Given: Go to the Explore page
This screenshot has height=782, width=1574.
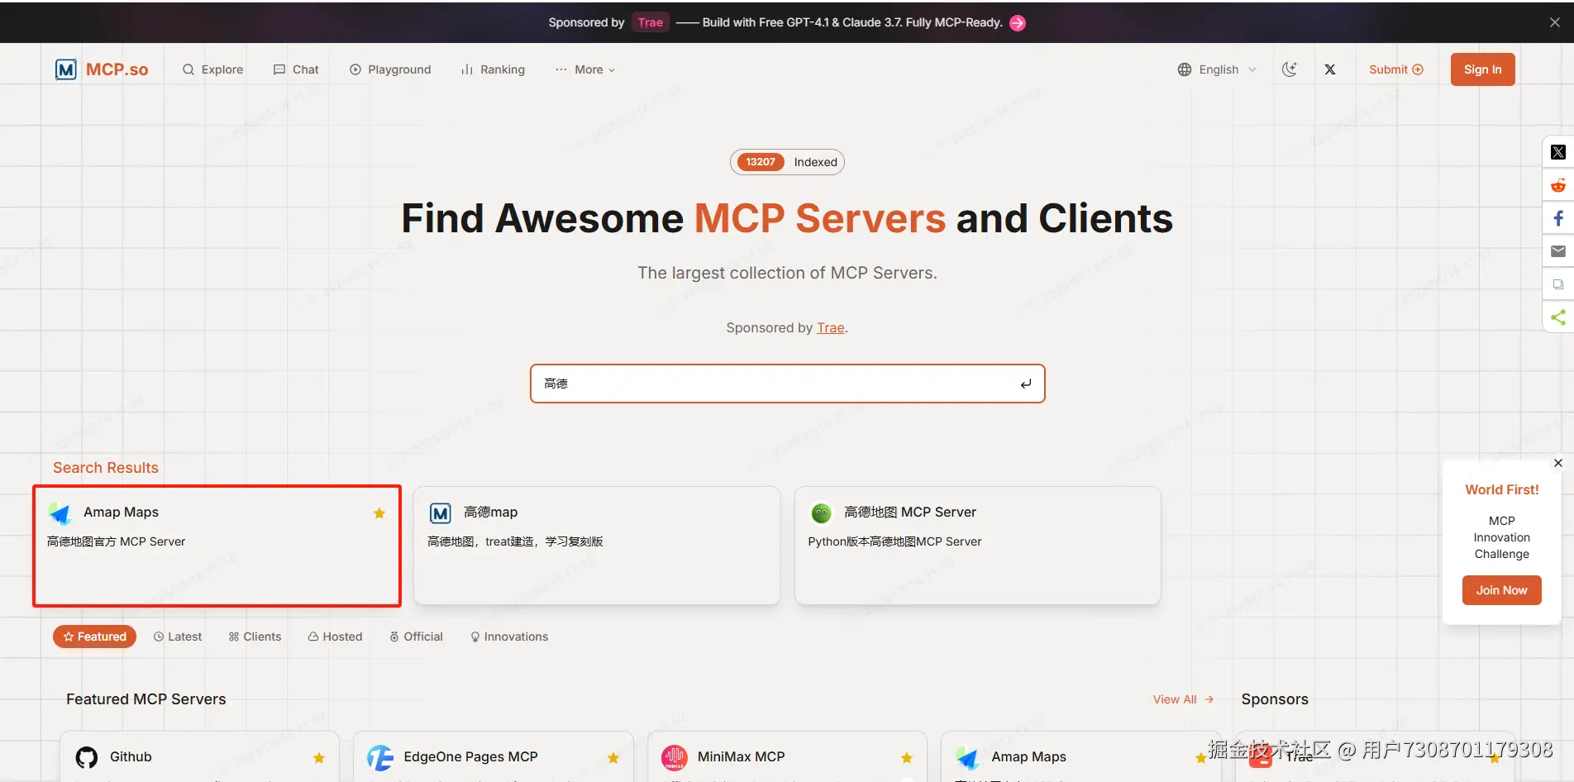Looking at the screenshot, I should [212, 69].
